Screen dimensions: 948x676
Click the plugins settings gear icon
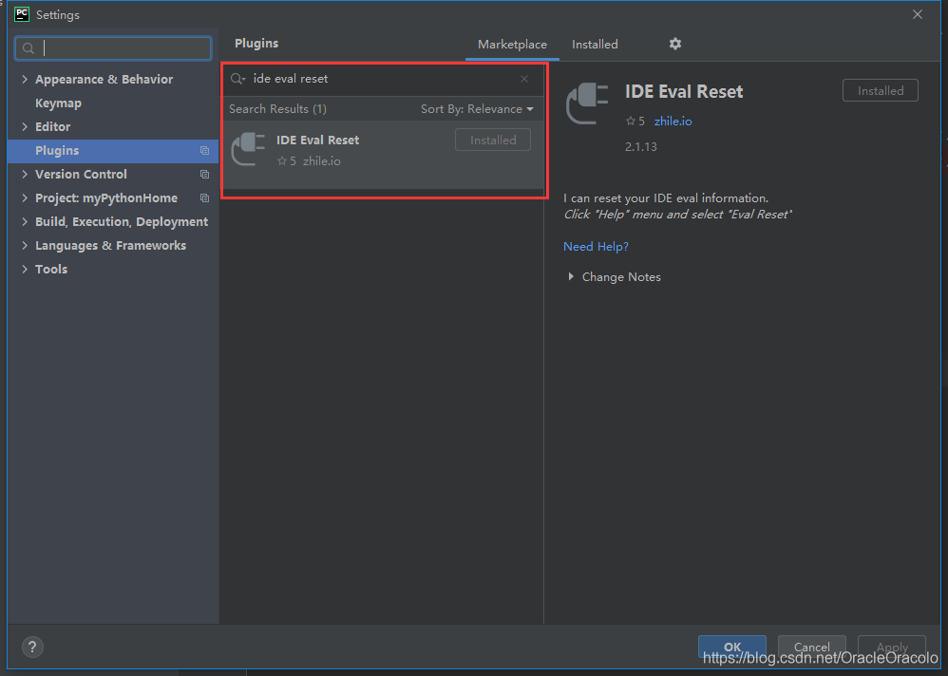675,44
